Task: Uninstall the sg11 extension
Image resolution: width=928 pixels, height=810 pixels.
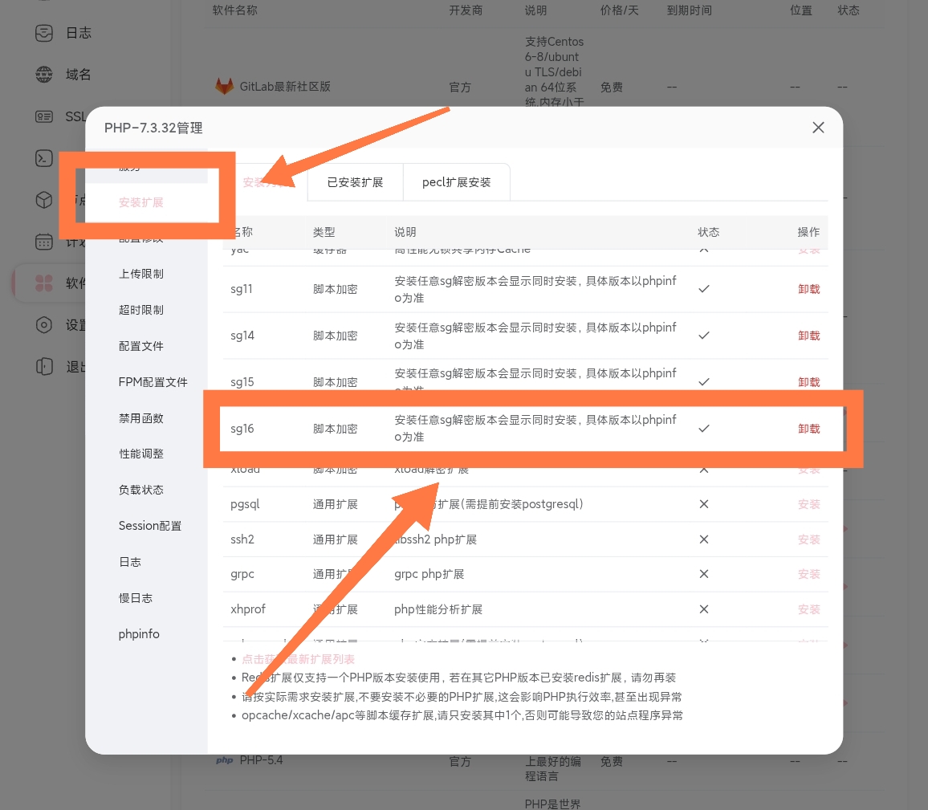Action: pos(808,289)
